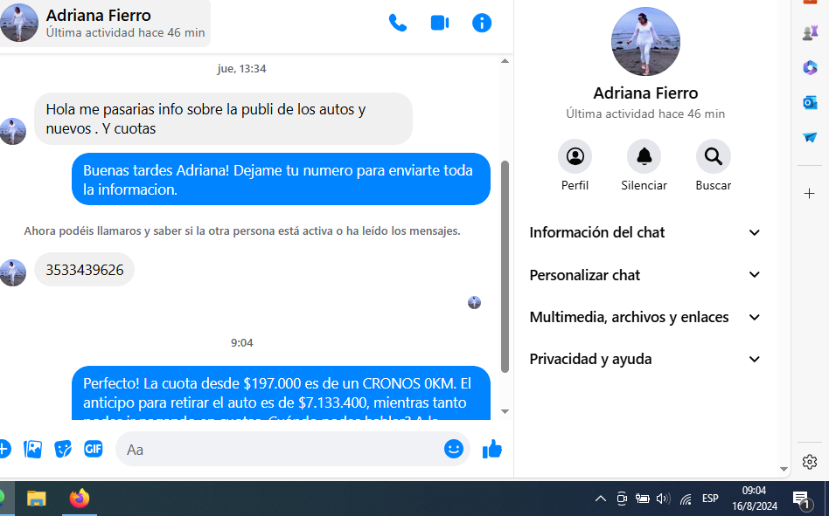Click Adriana Fierro name in chat header
Image resolution: width=829 pixels, height=516 pixels.
(x=98, y=16)
